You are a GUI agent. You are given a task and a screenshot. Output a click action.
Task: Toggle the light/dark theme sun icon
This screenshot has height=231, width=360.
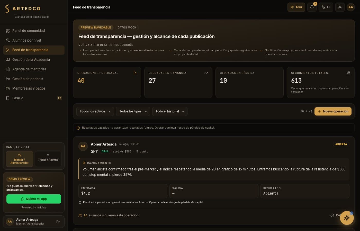[x=340, y=7]
